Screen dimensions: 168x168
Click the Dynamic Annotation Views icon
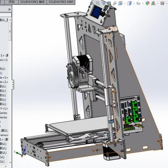(x=115, y=3)
